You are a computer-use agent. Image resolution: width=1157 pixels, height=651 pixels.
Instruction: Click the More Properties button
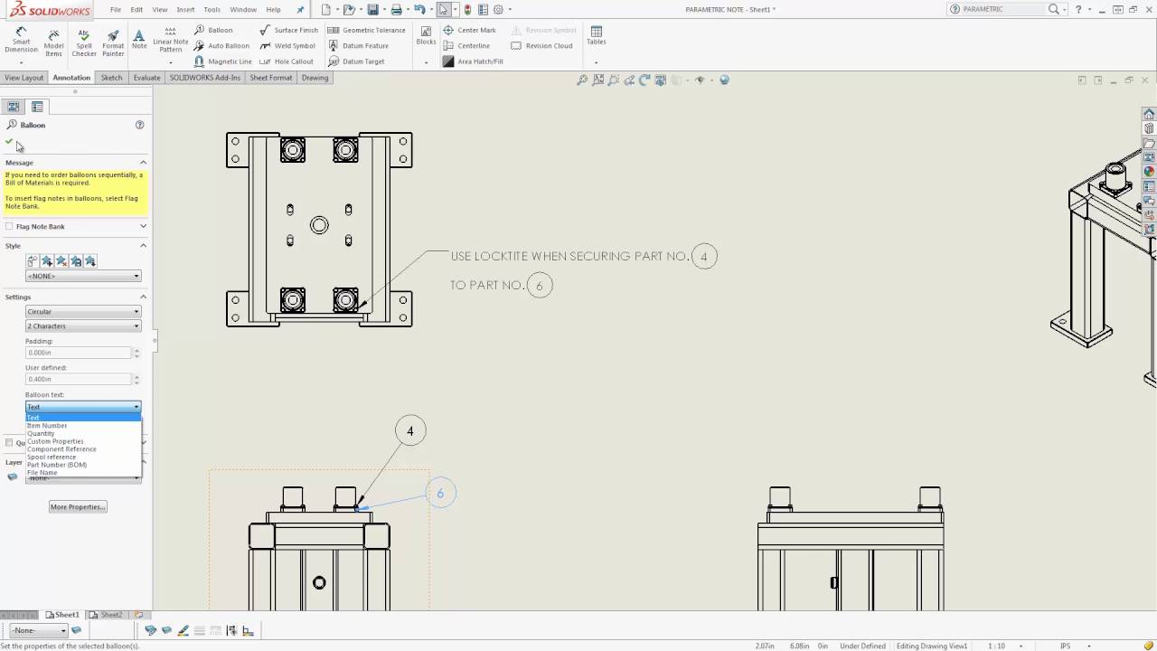click(x=77, y=506)
